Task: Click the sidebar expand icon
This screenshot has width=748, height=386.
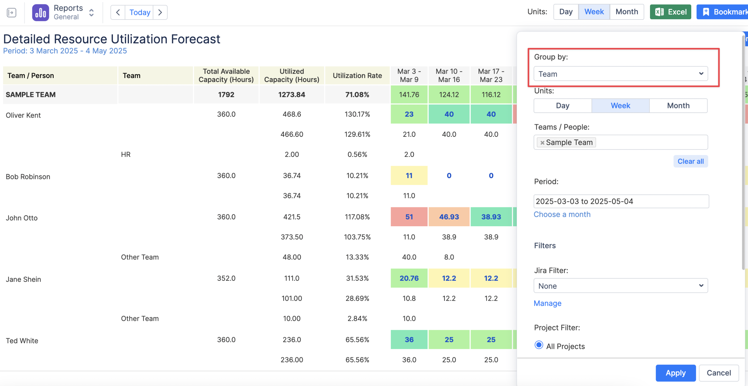Action: pyautogui.click(x=11, y=13)
